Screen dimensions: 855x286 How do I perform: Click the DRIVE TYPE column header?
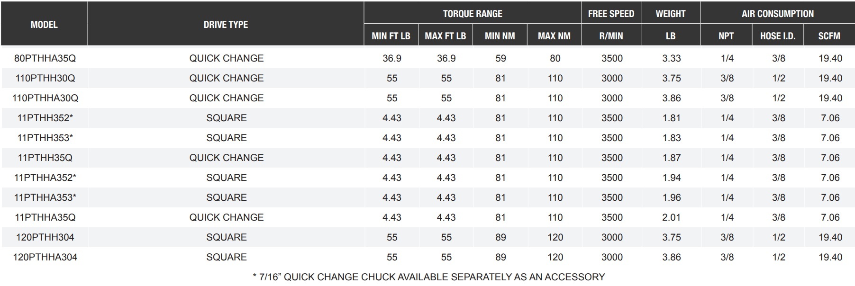[x=226, y=25]
